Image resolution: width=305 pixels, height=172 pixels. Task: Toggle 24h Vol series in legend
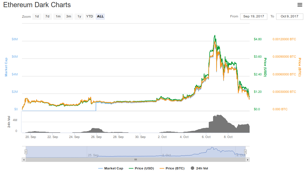click(199, 168)
